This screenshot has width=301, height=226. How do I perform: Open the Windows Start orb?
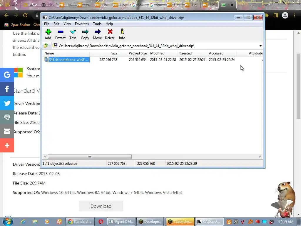8,221
